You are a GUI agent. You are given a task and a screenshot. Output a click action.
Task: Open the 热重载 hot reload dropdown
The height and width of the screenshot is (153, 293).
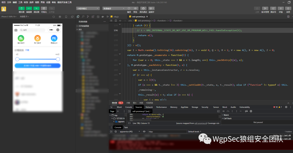click(24, 17)
